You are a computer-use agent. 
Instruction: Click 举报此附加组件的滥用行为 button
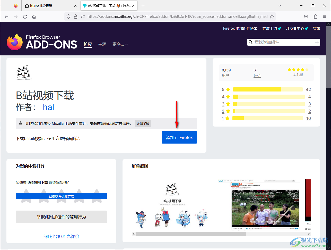coord(61,217)
